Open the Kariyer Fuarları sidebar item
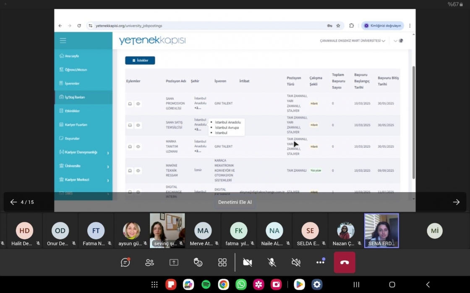This screenshot has height=293, width=470. (84, 125)
